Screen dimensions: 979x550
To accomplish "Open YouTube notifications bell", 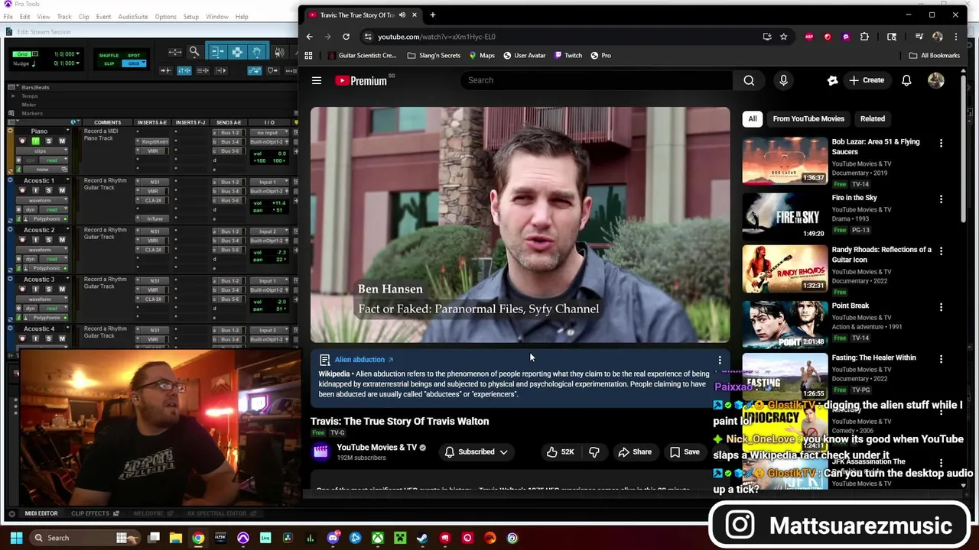I will [906, 80].
